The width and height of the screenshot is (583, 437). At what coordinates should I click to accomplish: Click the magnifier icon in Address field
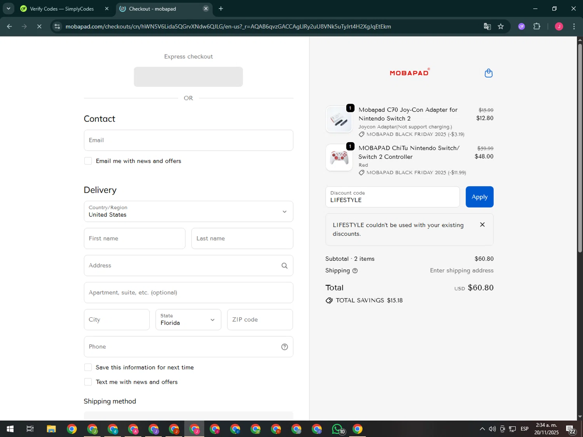click(x=285, y=266)
